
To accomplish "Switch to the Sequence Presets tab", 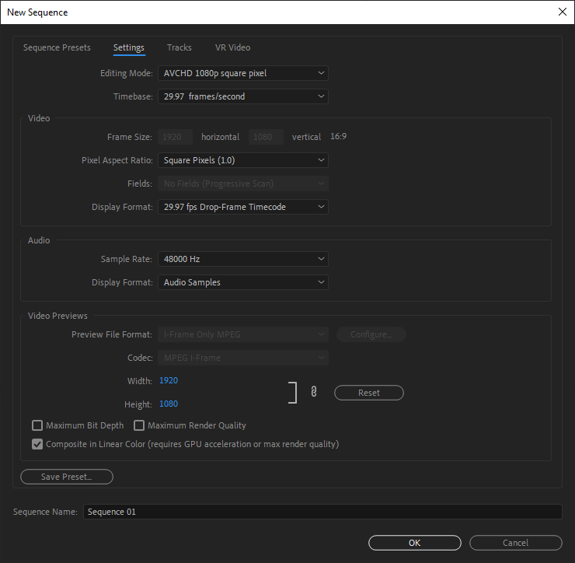I will point(57,47).
